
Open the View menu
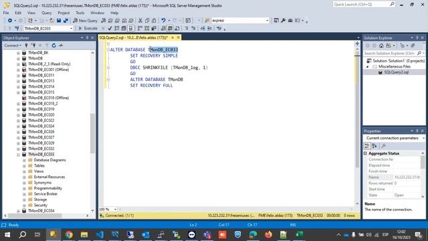(x=31, y=13)
